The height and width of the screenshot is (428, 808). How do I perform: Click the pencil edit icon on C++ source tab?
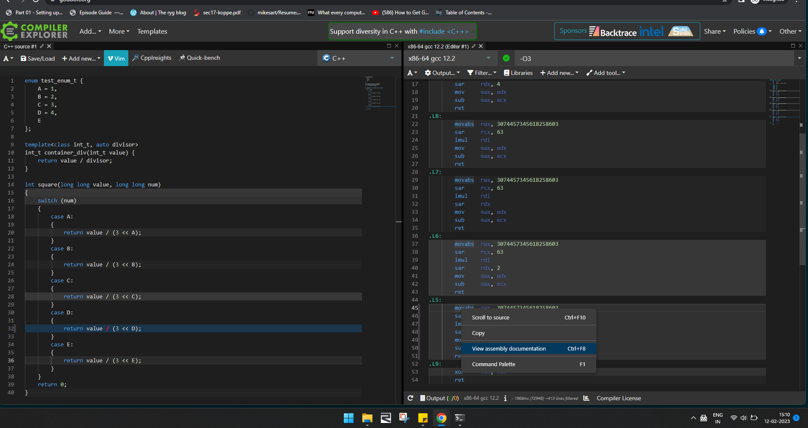tap(42, 46)
